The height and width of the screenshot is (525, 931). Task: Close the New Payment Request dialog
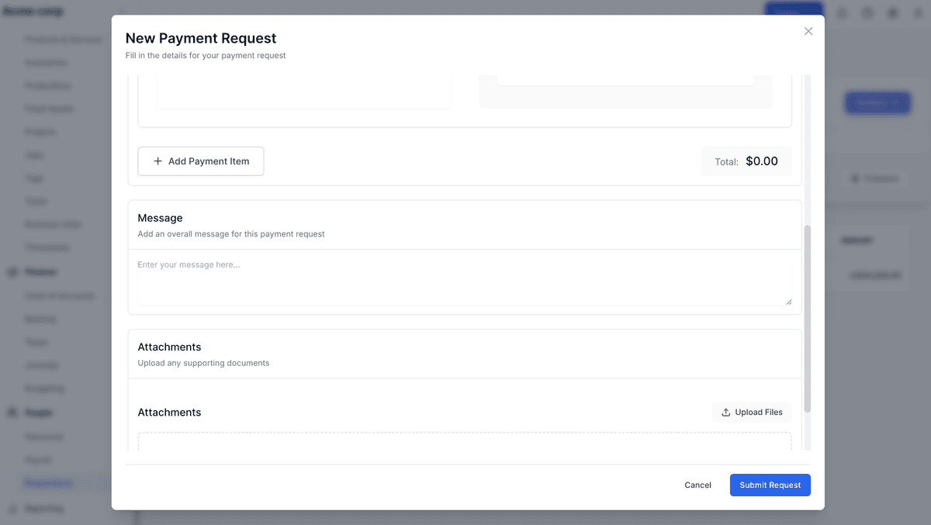808,31
